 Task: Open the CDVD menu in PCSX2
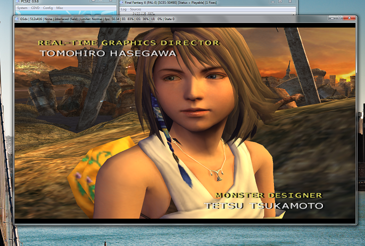[35, 8]
